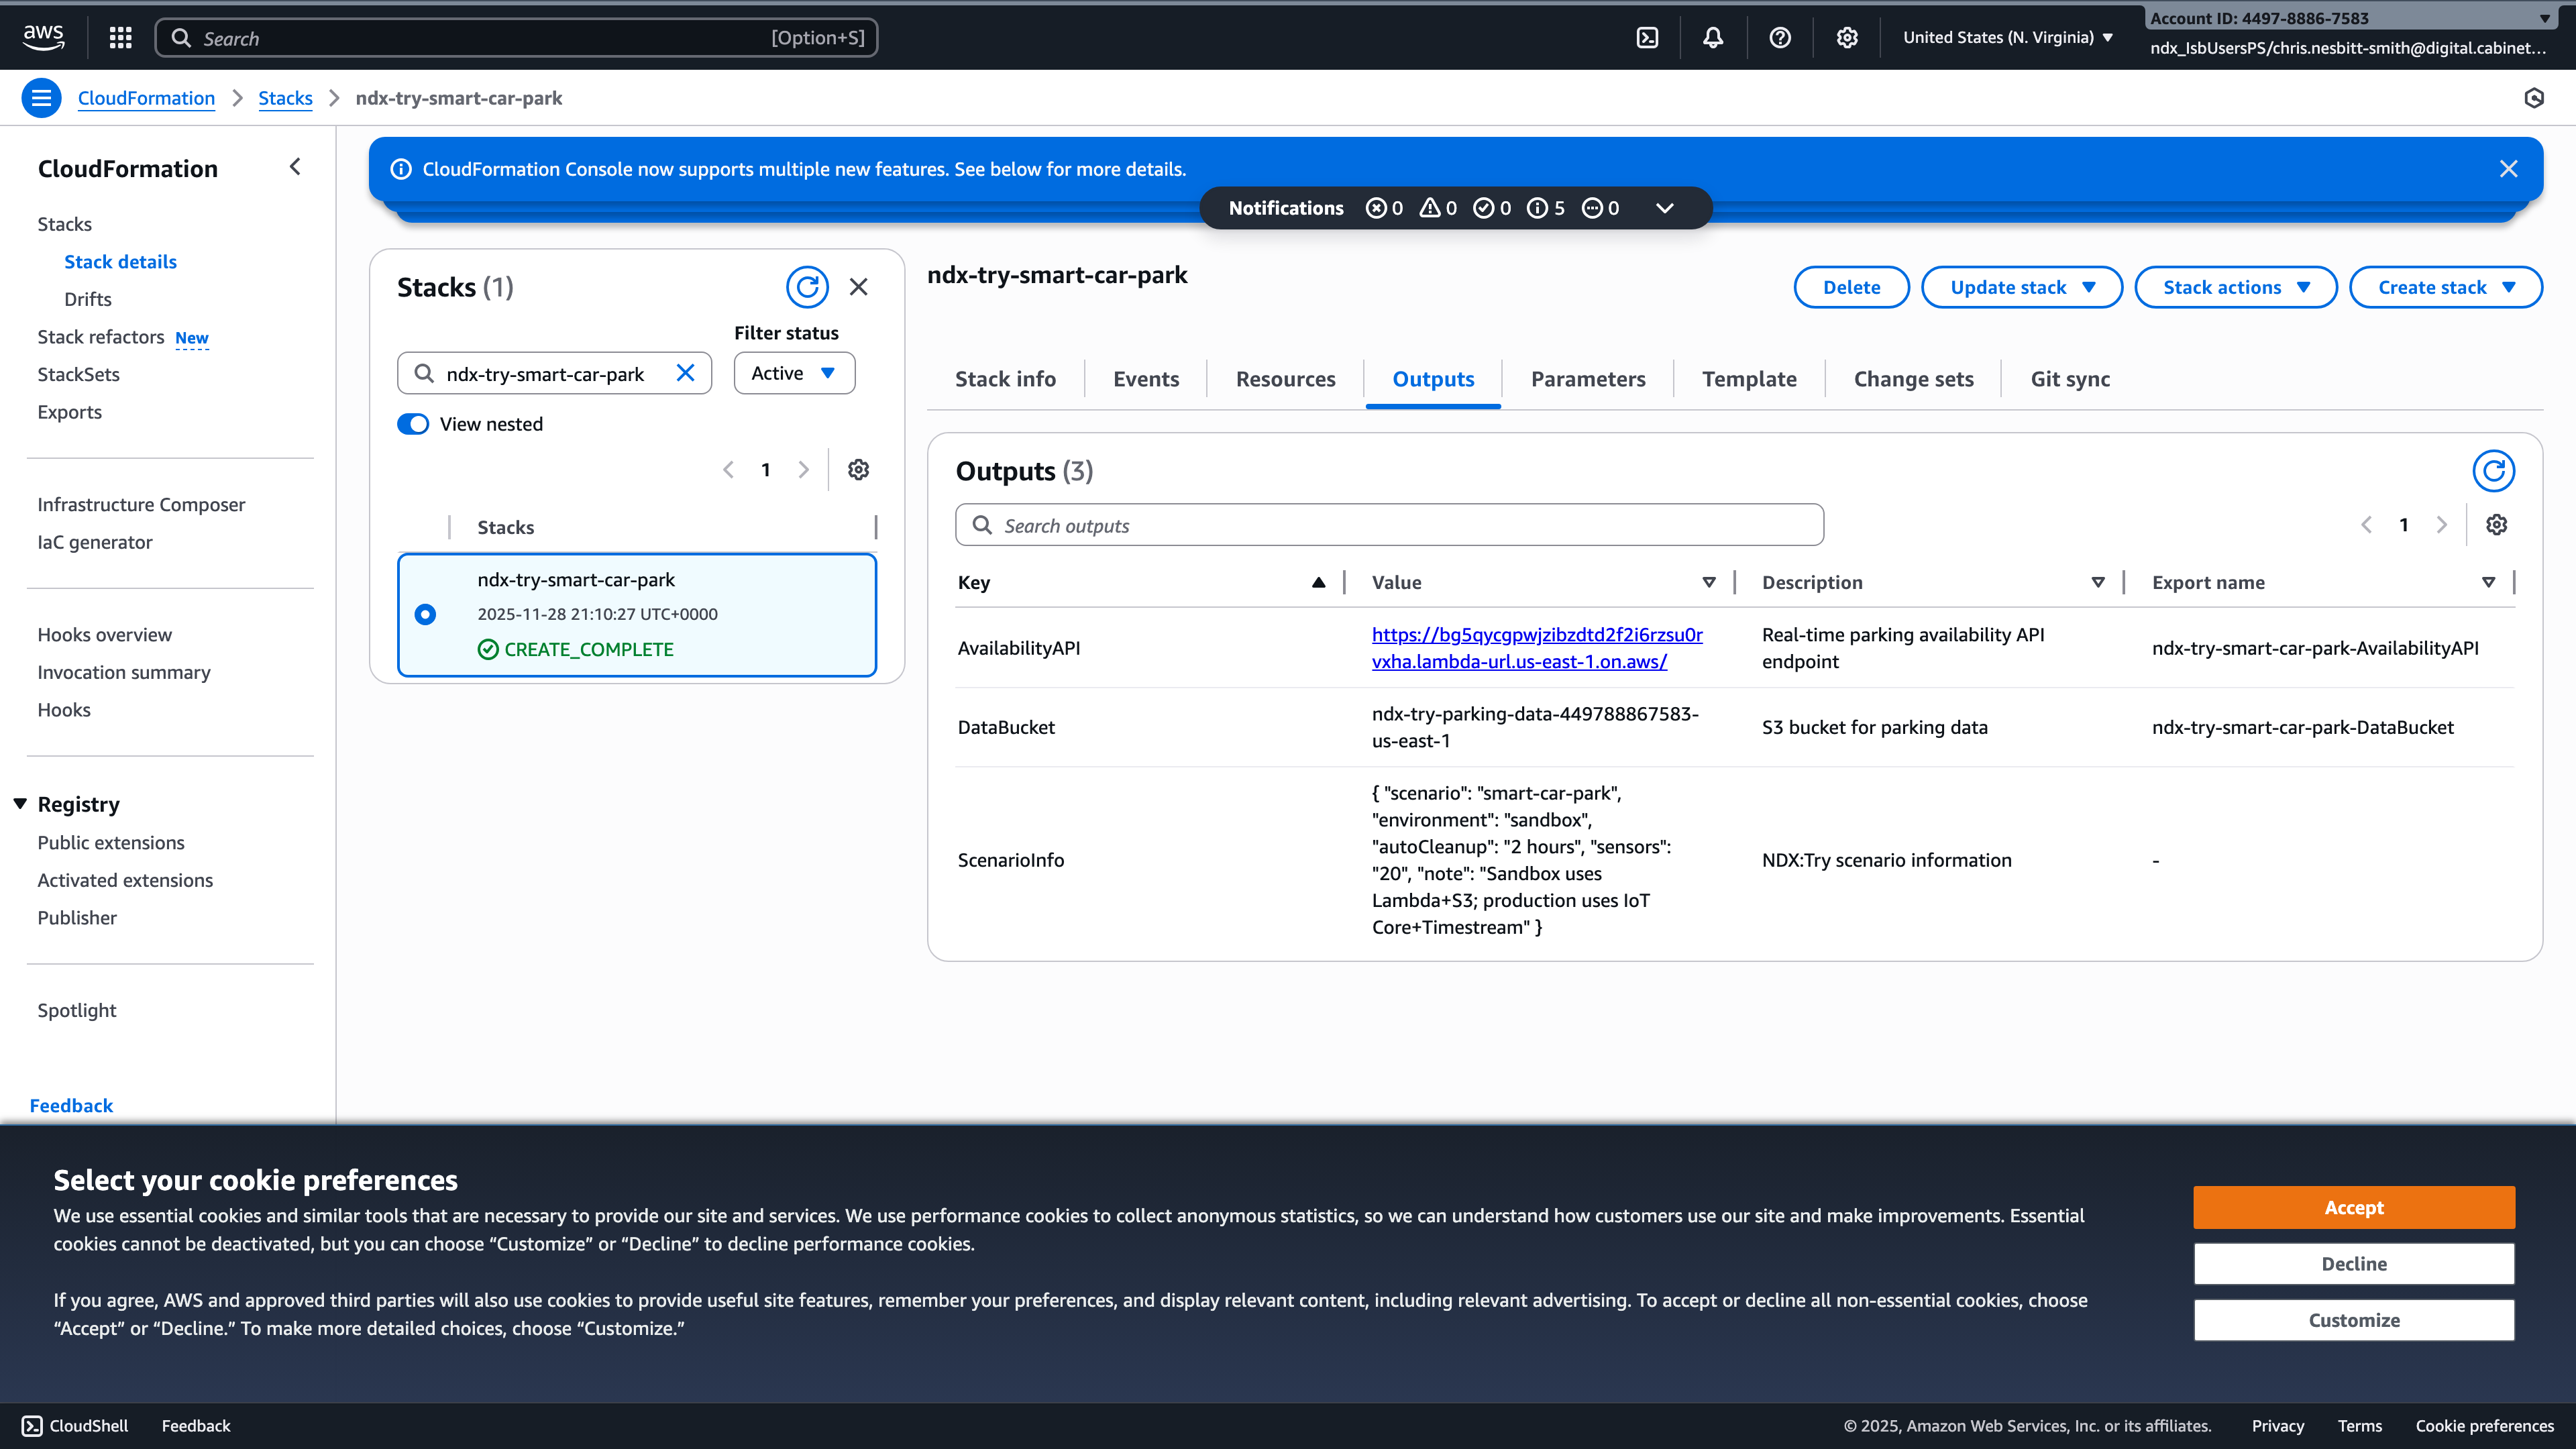Switch to the Parameters tab
Viewport: 2576px width, 1449px height.
tap(1588, 379)
